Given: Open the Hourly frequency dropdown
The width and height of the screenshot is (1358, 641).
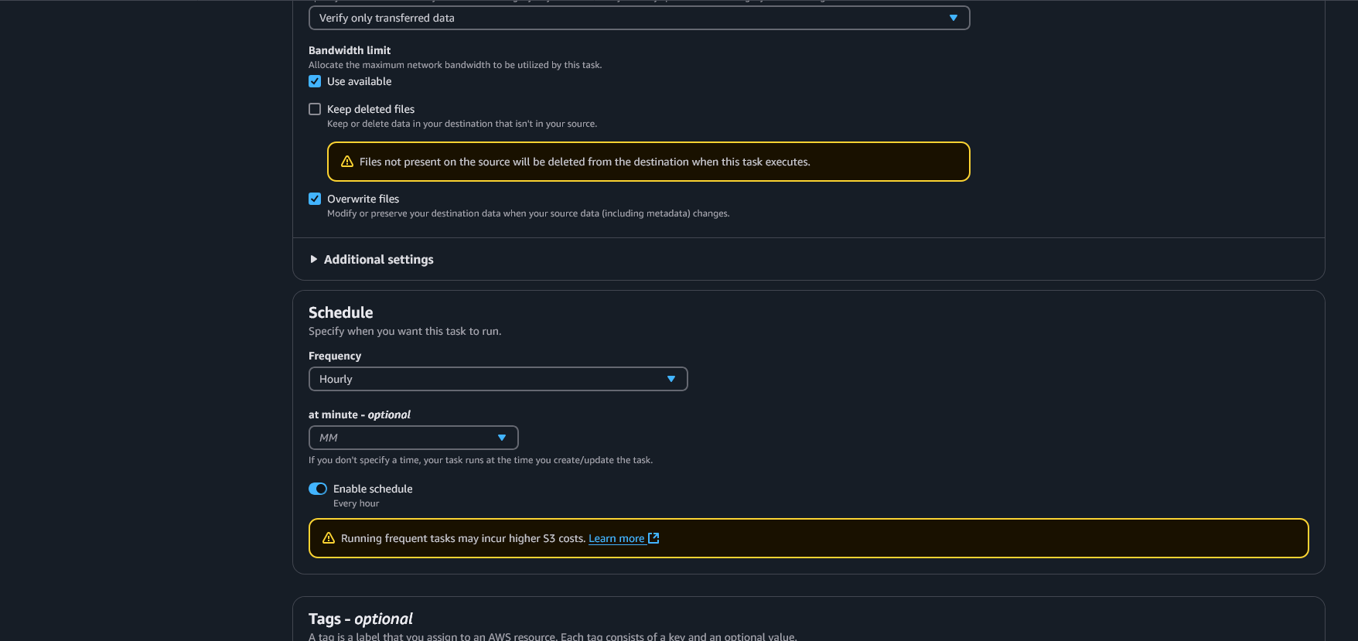Looking at the screenshot, I should [x=498, y=379].
